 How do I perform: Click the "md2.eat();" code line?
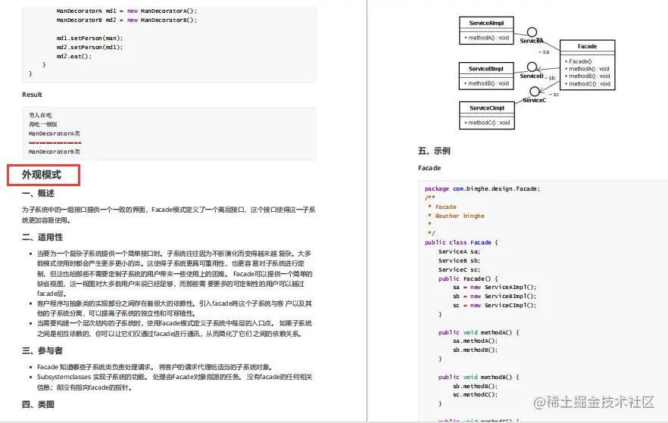73,56
